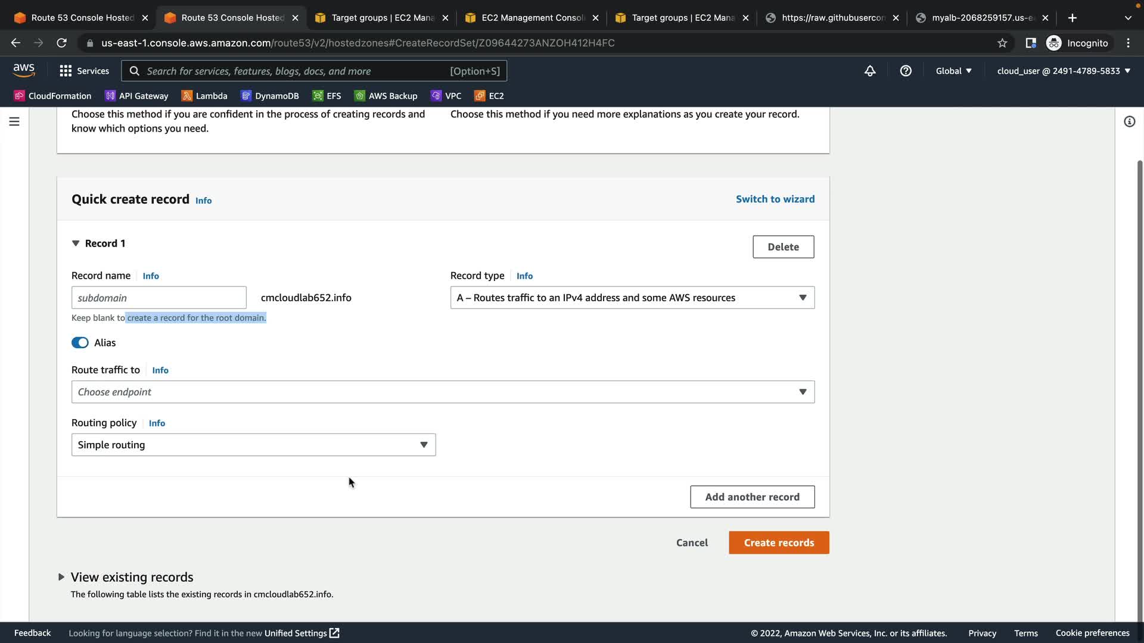
Task: Click the AWS help question mark icon
Action: [x=906, y=71]
